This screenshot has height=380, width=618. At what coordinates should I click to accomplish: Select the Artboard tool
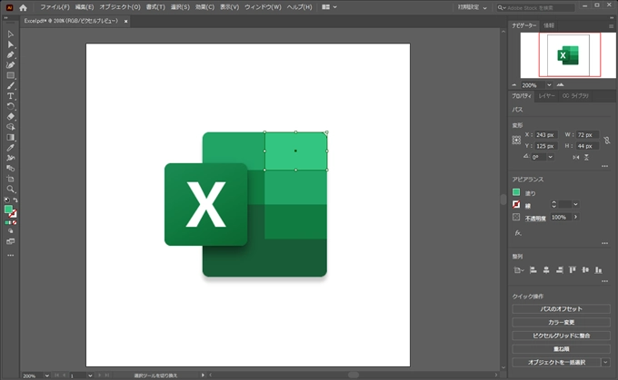coord(11,179)
